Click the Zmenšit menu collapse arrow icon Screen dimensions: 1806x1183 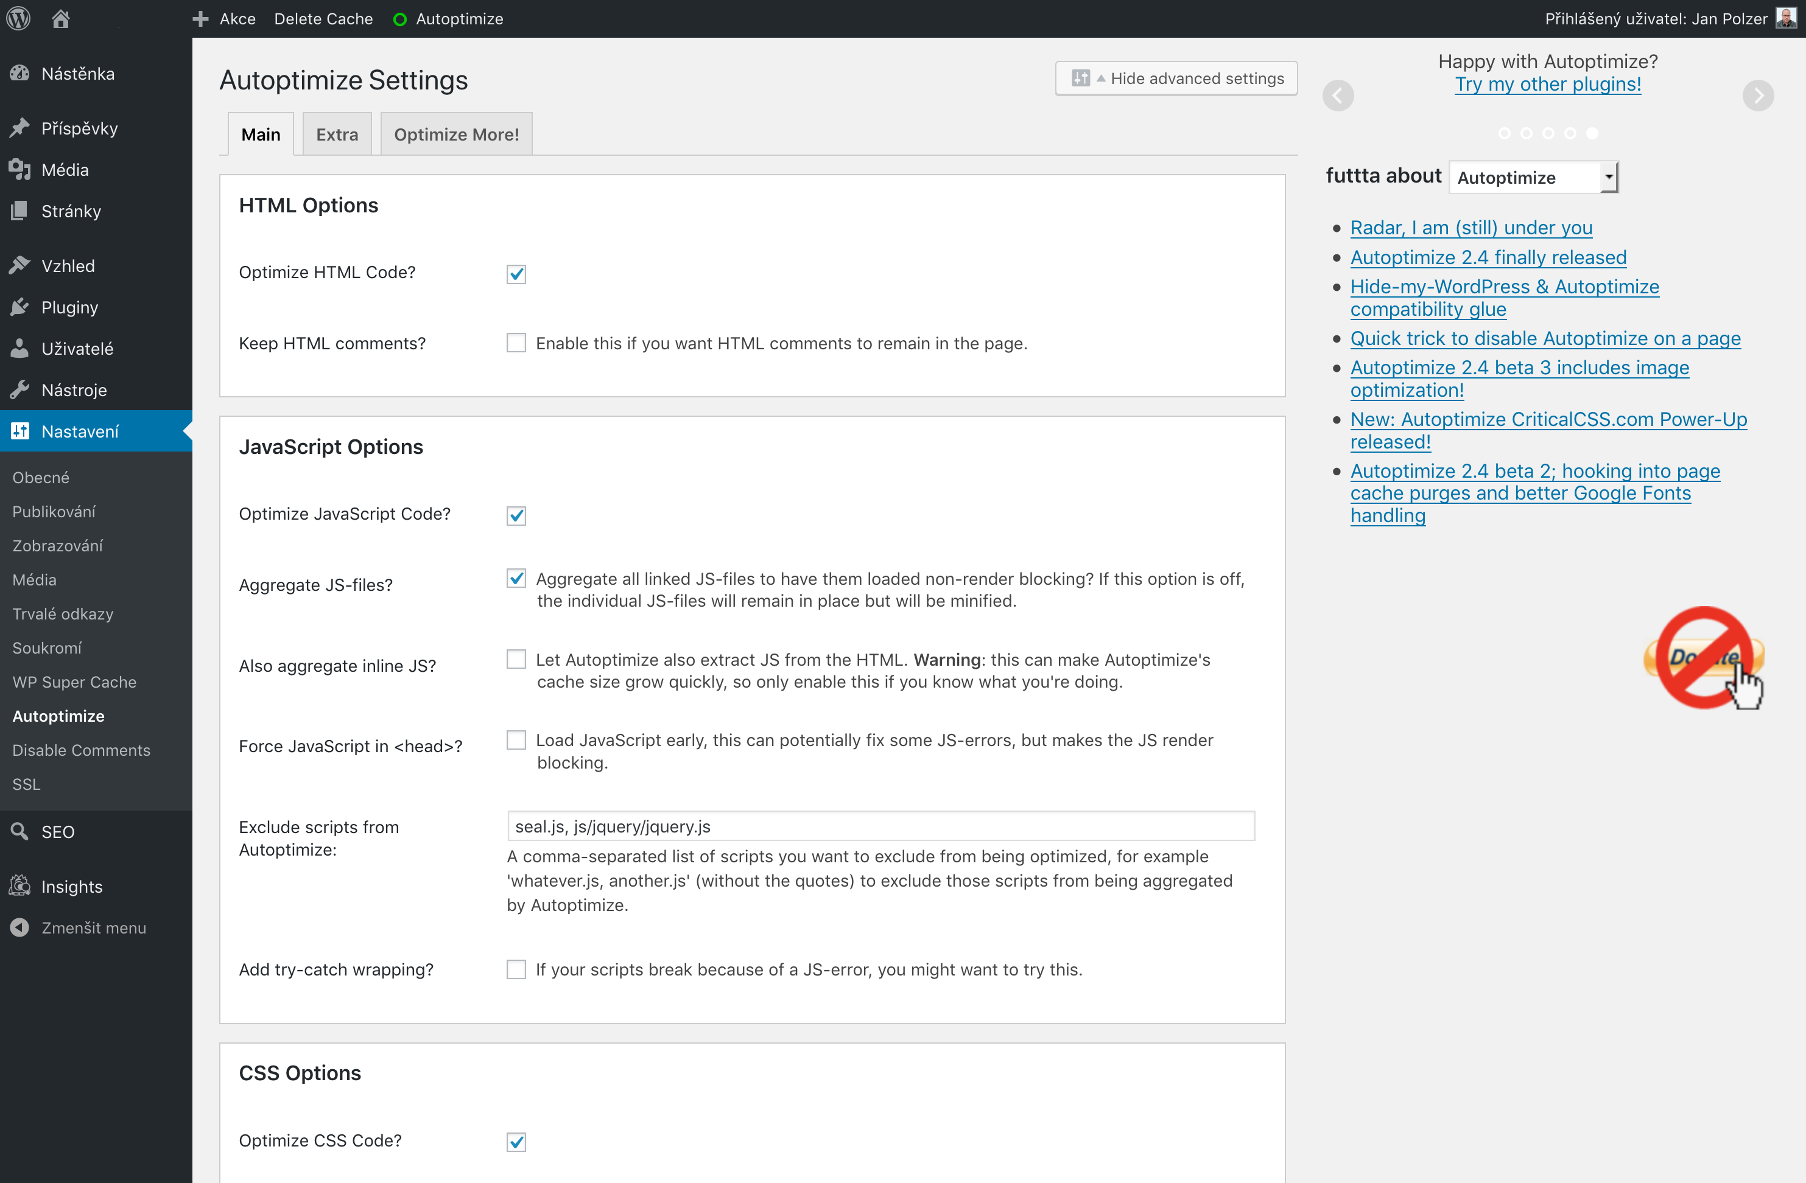19,927
